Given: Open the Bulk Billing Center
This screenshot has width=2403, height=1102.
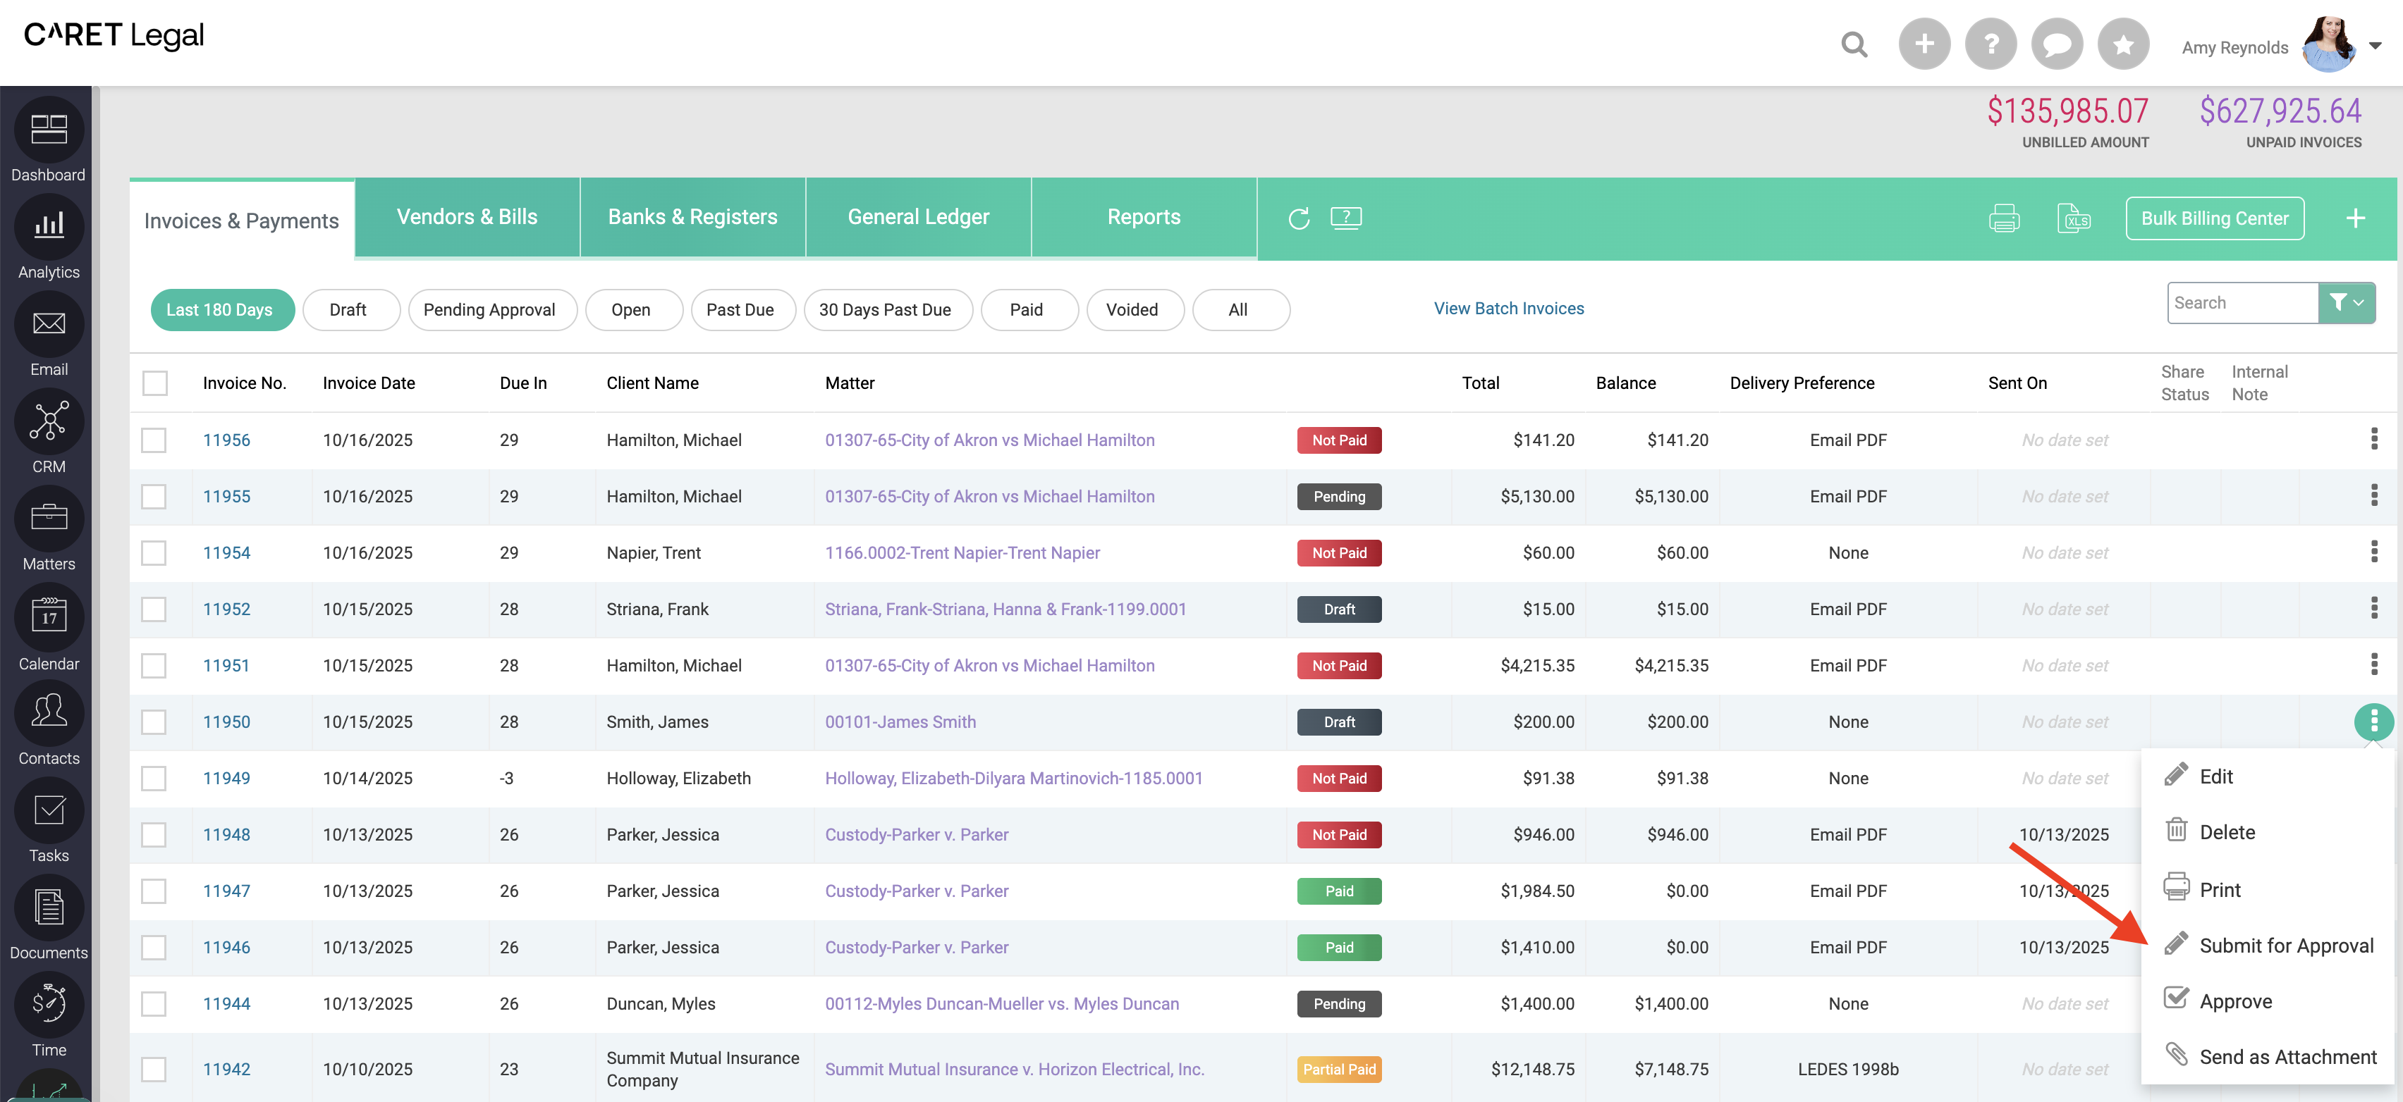Looking at the screenshot, I should pyautogui.click(x=2213, y=218).
